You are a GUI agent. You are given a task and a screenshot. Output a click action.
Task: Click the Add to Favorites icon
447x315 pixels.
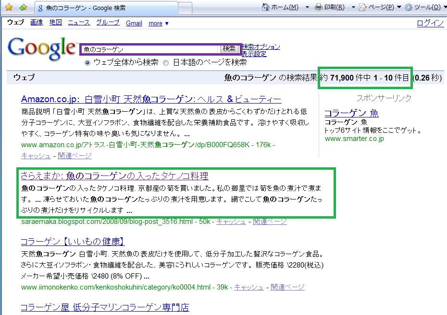[x=24, y=7]
